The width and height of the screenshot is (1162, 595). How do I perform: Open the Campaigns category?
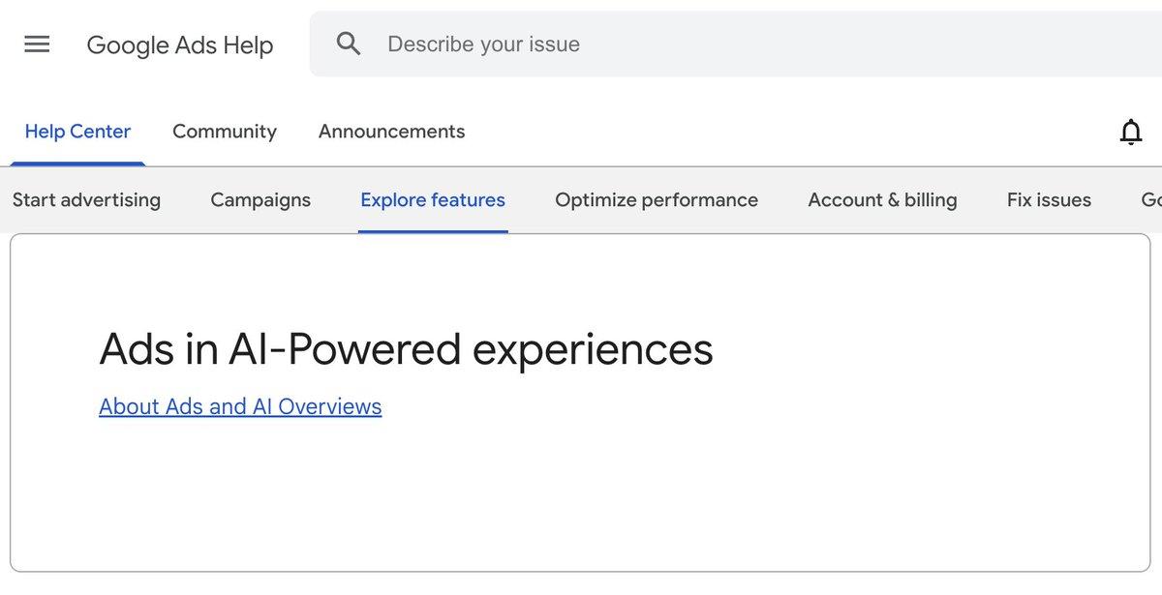260,200
